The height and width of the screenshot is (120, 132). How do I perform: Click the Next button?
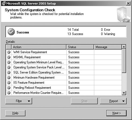click(116, 113)
